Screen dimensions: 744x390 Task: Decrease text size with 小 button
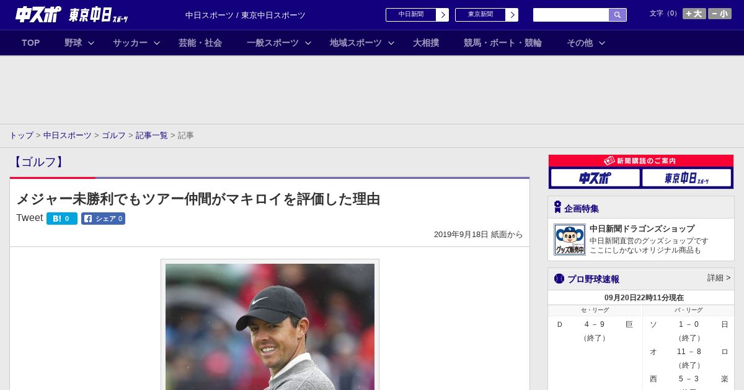[x=720, y=14]
